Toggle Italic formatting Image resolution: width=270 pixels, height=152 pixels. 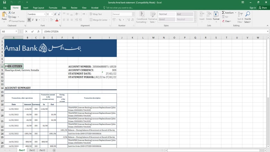pos(33,20)
